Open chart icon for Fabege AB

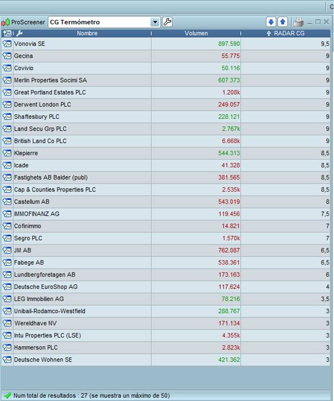(7, 262)
